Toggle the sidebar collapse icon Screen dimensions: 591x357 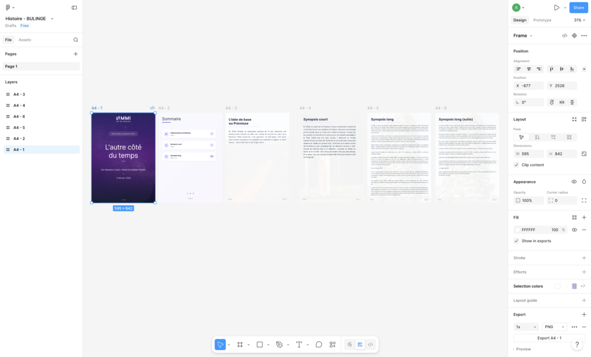[74, 7]
